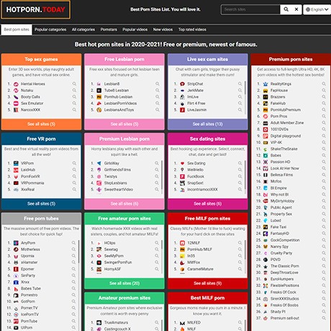This screenshot has height=331, width=331.
Task: Click into the Search sites input field
Action: pos(250,9)
